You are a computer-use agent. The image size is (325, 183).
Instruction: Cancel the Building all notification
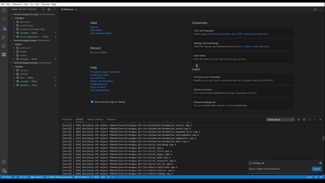click(x=316, y=169)
